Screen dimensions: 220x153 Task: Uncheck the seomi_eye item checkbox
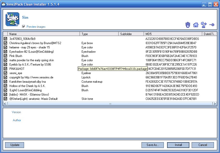[x=5, y=73]
